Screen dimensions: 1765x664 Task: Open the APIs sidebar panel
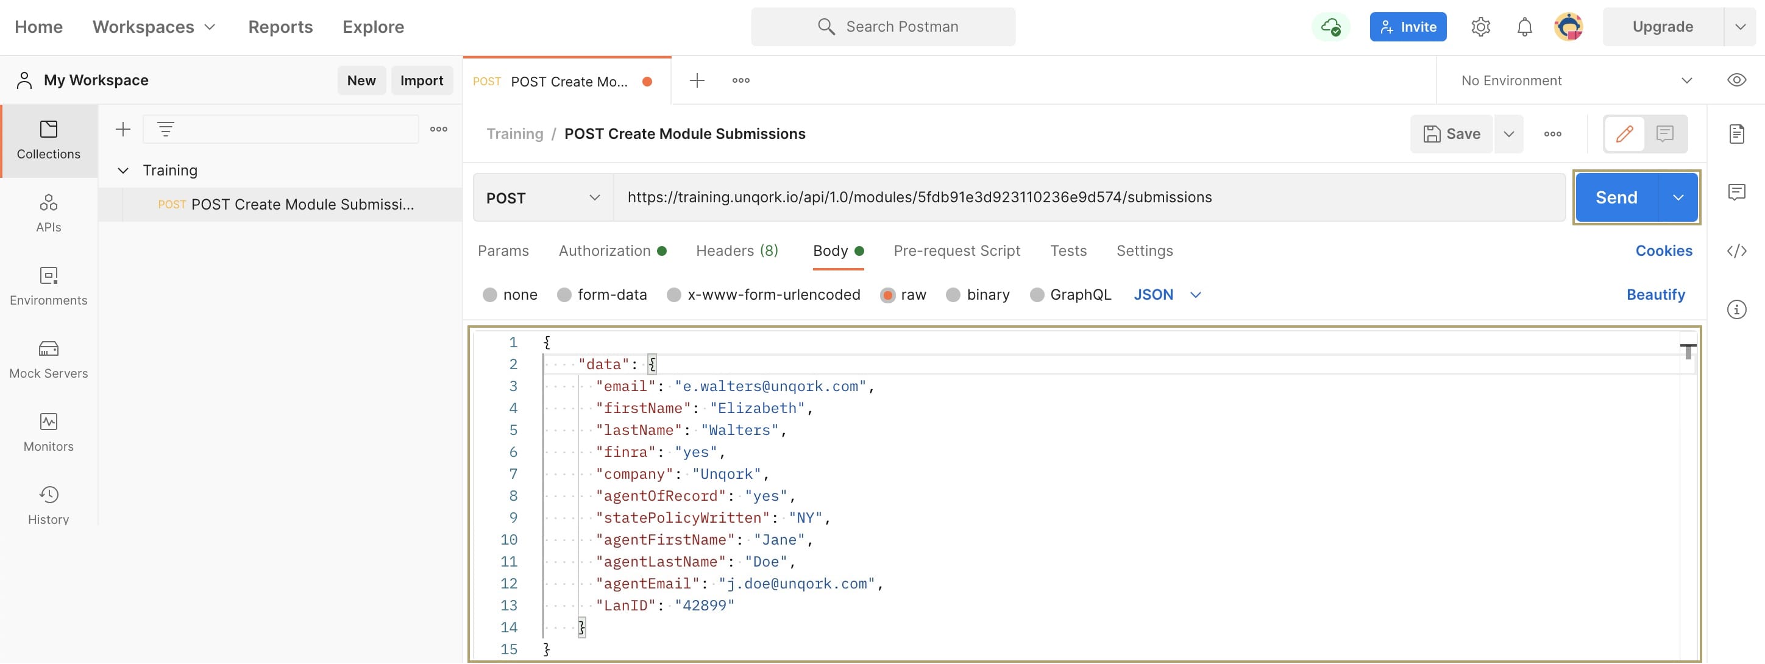tap(49, 214)
